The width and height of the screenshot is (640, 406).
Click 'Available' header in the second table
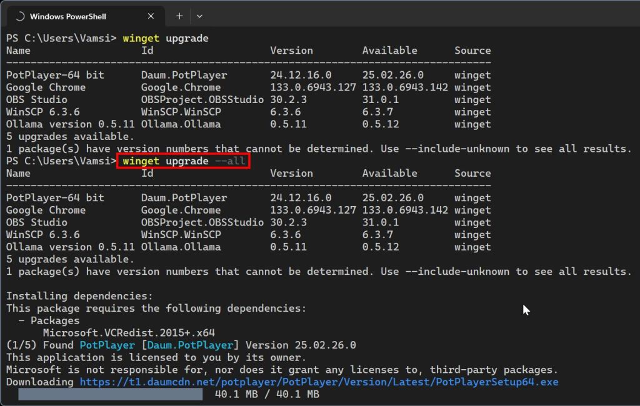pyautogui.click(x=390, y=174)
